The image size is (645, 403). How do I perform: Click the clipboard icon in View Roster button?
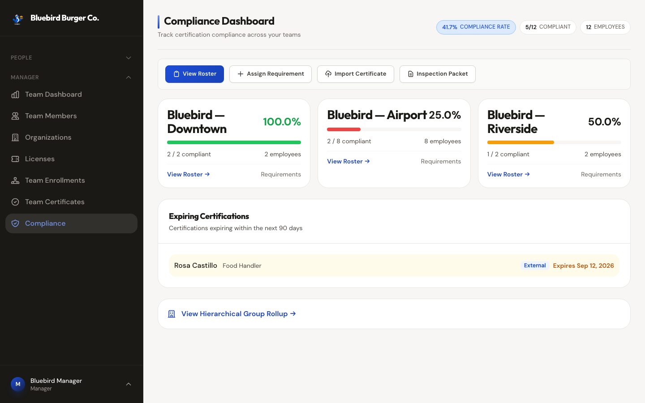click(176, 74)
